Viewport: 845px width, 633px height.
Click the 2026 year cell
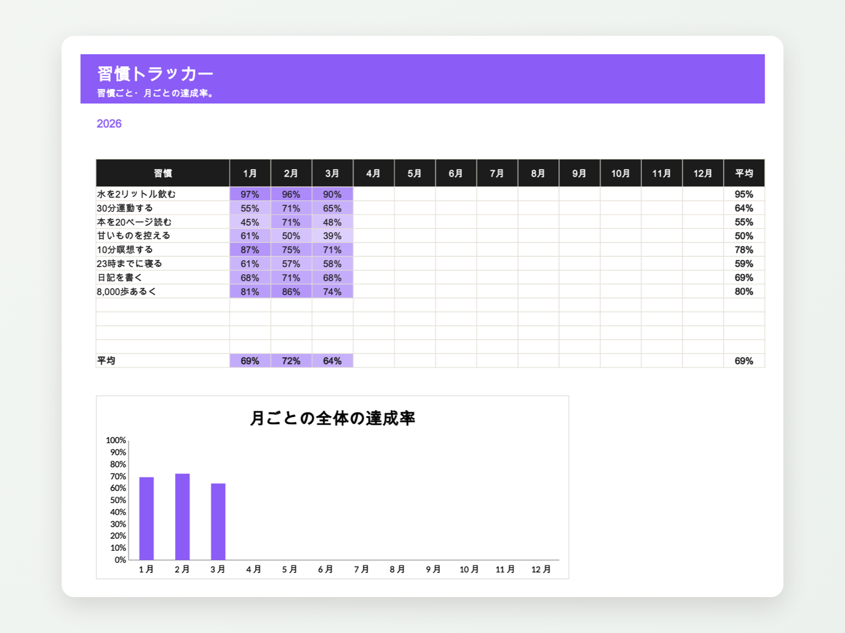point(109,123)
